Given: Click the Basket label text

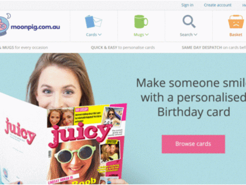Looking at the screenshot, I should point(236,35).
